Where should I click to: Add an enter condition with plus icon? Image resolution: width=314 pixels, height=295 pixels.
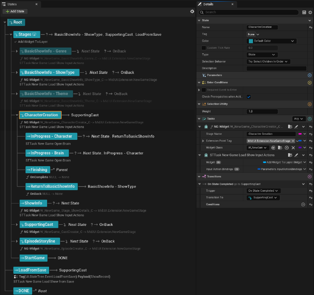pos(309,82)
